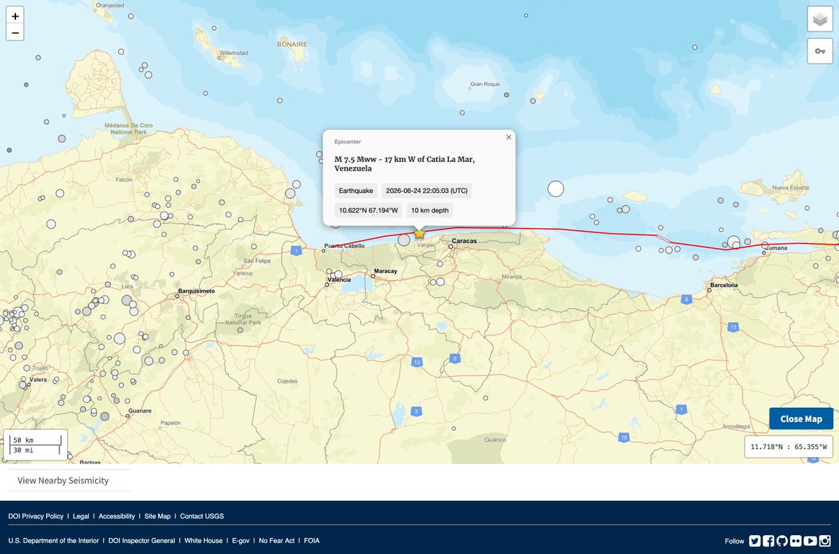Image resolution: width=839 pixels, height=554 pixels.
Task: Click the Maracay city label
Action: tap(386, 271)
